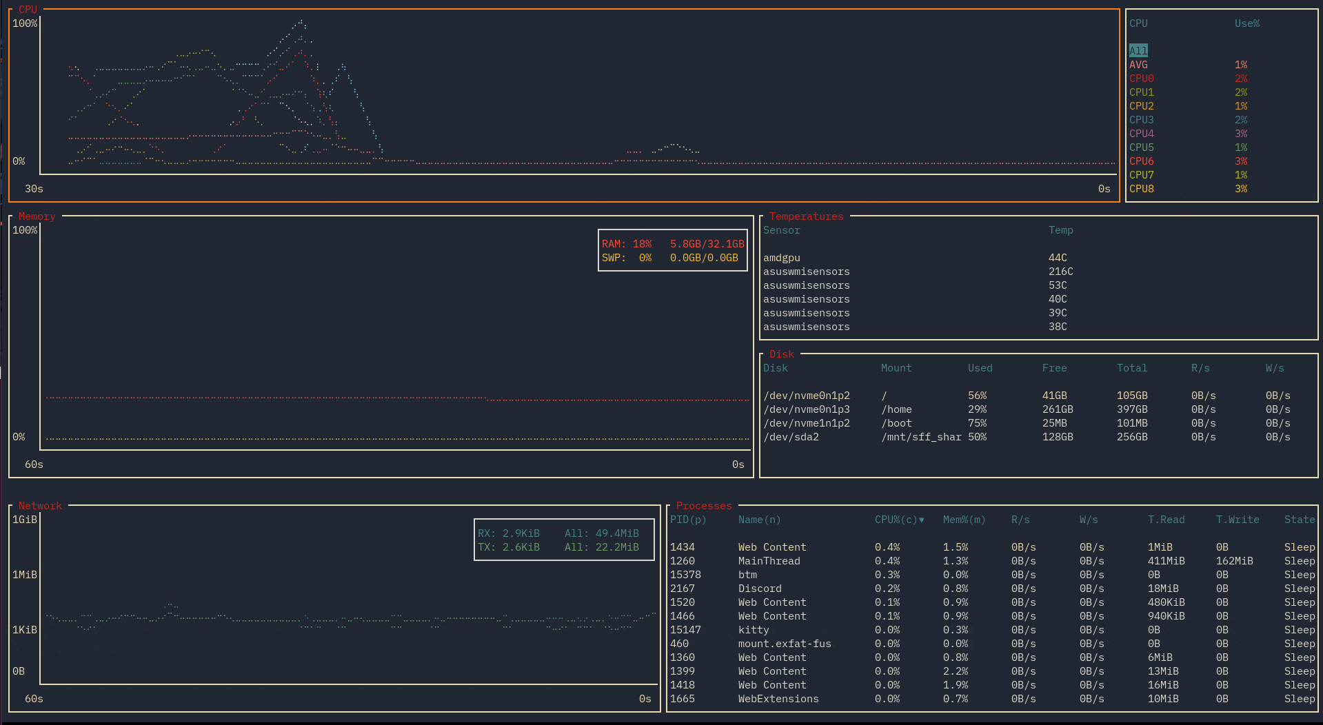Click the Use% column header
The width and height of the screenshot is (1323, 725).
pos(1247,23)
